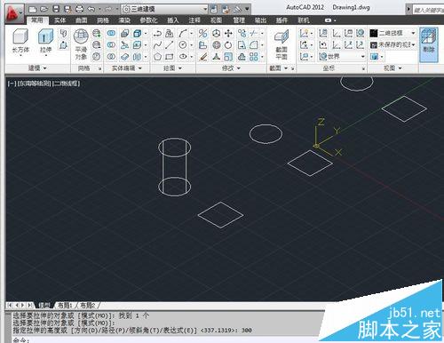Click the Subtract solids icon in 实体编辑 panel
The width and height of the screenshot is (444, 343).
point(111,45)
